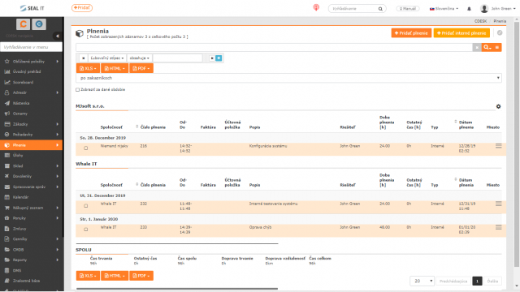The image size is (520, 292).
Task: Clear the filter value with x beside the plus
Action: pos(212,58)
